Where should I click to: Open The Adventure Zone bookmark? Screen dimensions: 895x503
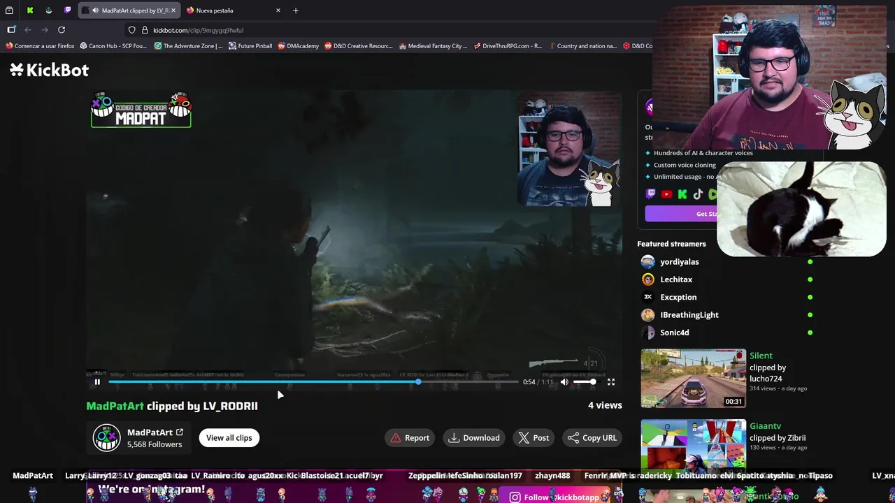click(x=188, y=46)
